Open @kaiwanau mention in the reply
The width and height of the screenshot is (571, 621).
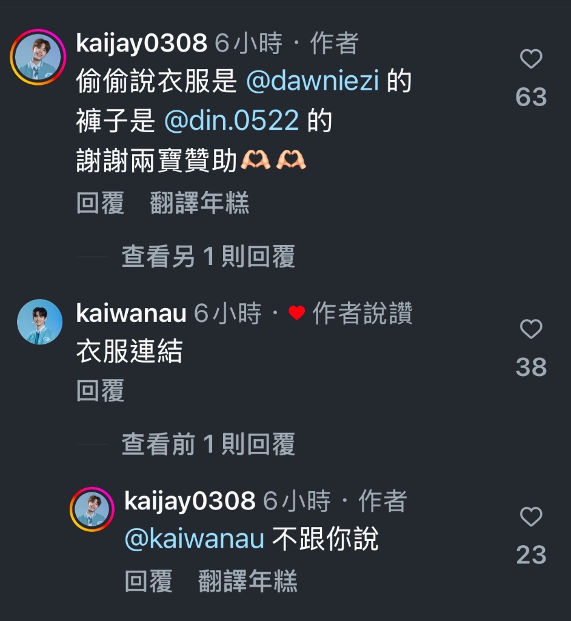[x=195, y=539]
